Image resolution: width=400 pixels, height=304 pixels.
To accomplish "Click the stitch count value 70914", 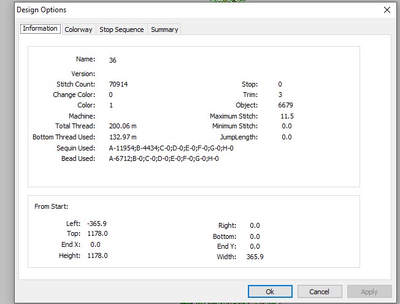I will pos(118,84).
